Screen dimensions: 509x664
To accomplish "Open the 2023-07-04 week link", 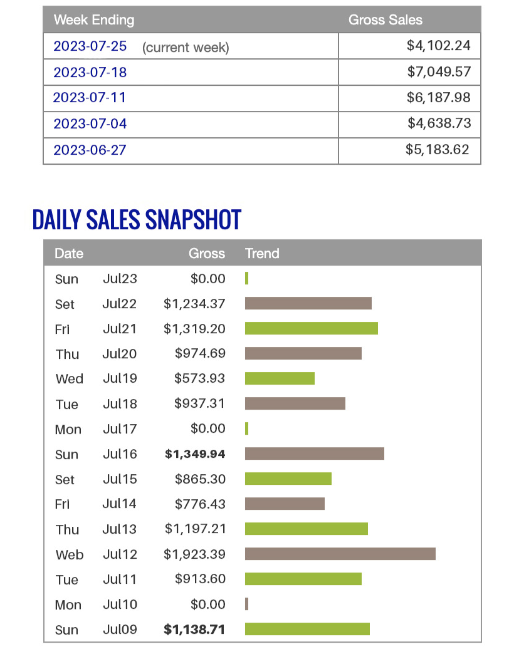I will (x=90, y=123).
